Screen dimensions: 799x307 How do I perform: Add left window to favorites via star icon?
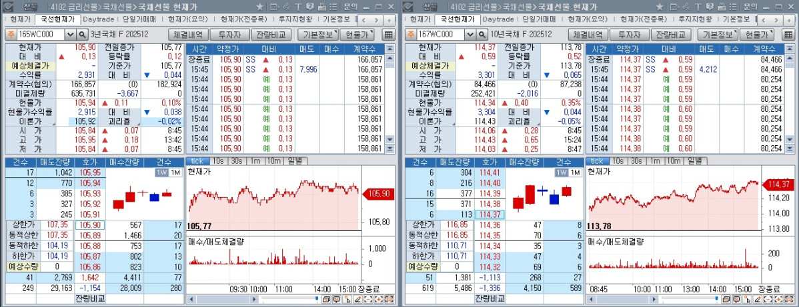point(260,7)
